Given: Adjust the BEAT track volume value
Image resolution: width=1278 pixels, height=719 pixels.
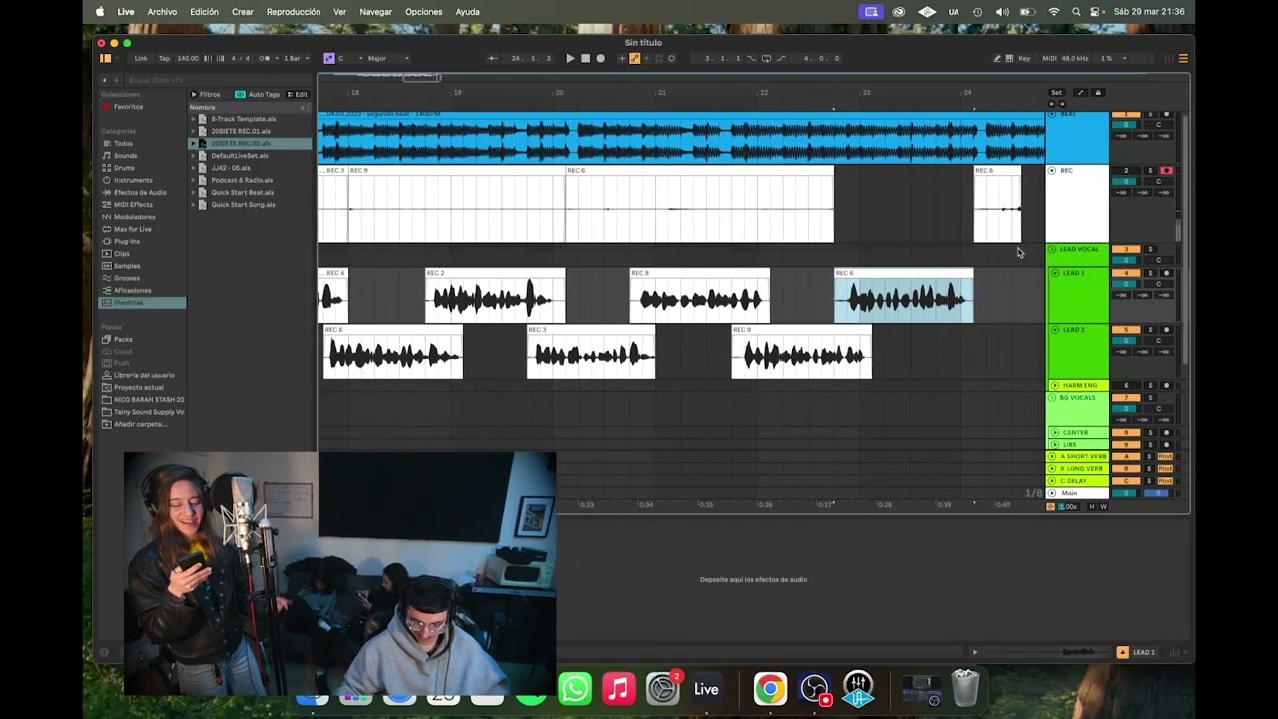Looking at the screenshot, I should point(1125,125).
